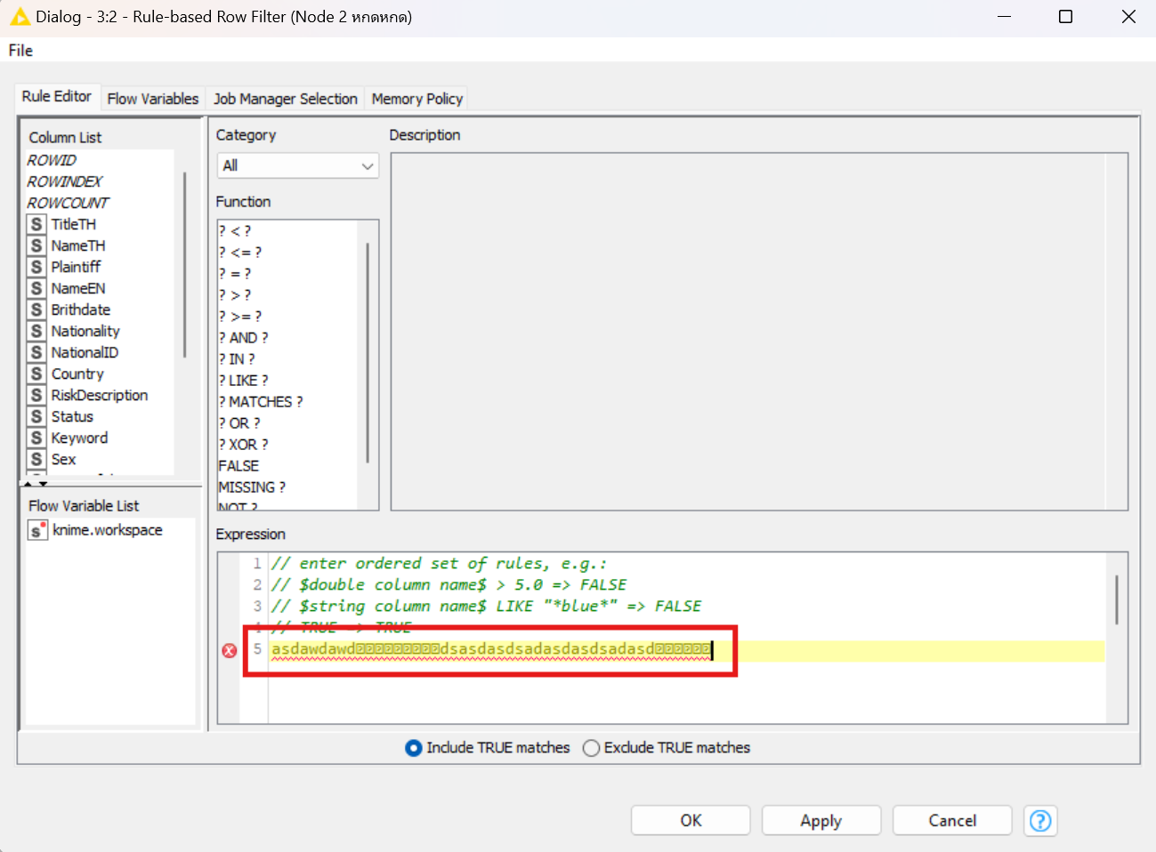Select the 'MISSING ?' function
The image size is (1156, 852).
[252, 487]
